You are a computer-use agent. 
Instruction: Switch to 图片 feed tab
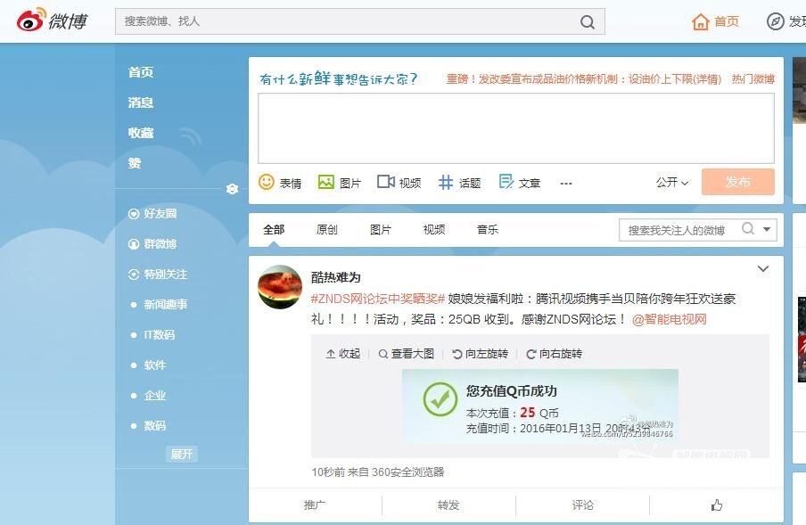[x=381, y=230]
